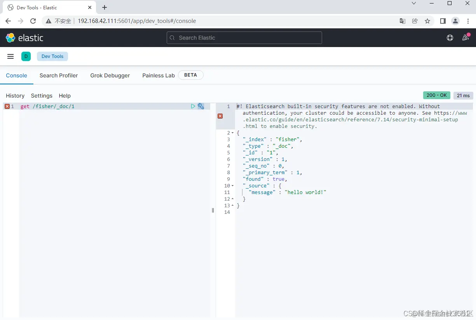Click the 200 - OK status badge
The height and width of the screenshot is (320, 476).
437,95
